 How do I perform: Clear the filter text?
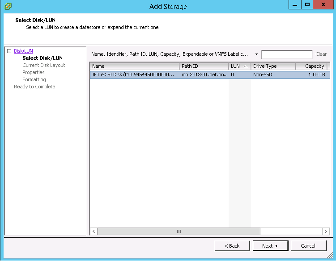point(321,54)
